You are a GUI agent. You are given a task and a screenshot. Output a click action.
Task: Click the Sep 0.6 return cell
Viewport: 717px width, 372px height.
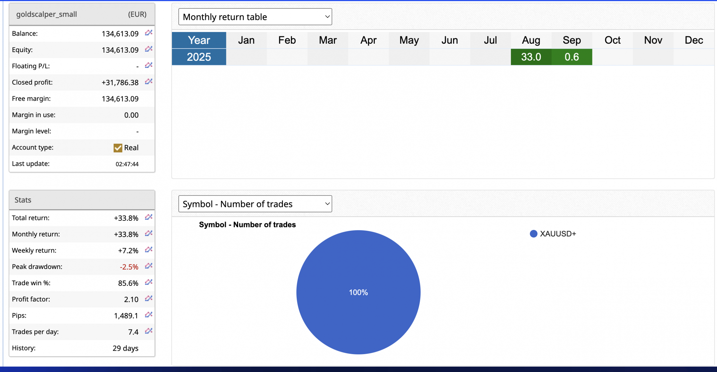coord(572,57)
